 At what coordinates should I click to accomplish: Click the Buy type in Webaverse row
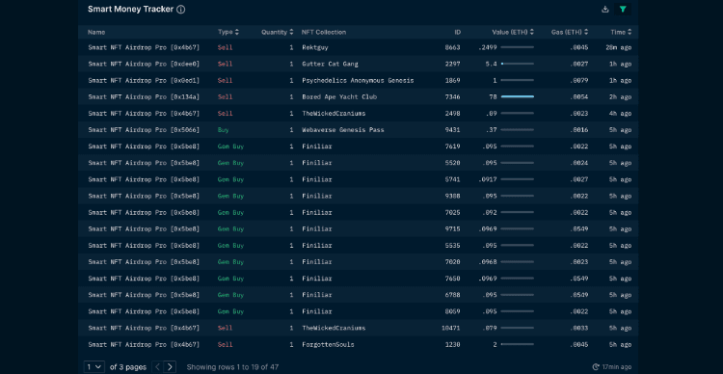click(224, 130)
